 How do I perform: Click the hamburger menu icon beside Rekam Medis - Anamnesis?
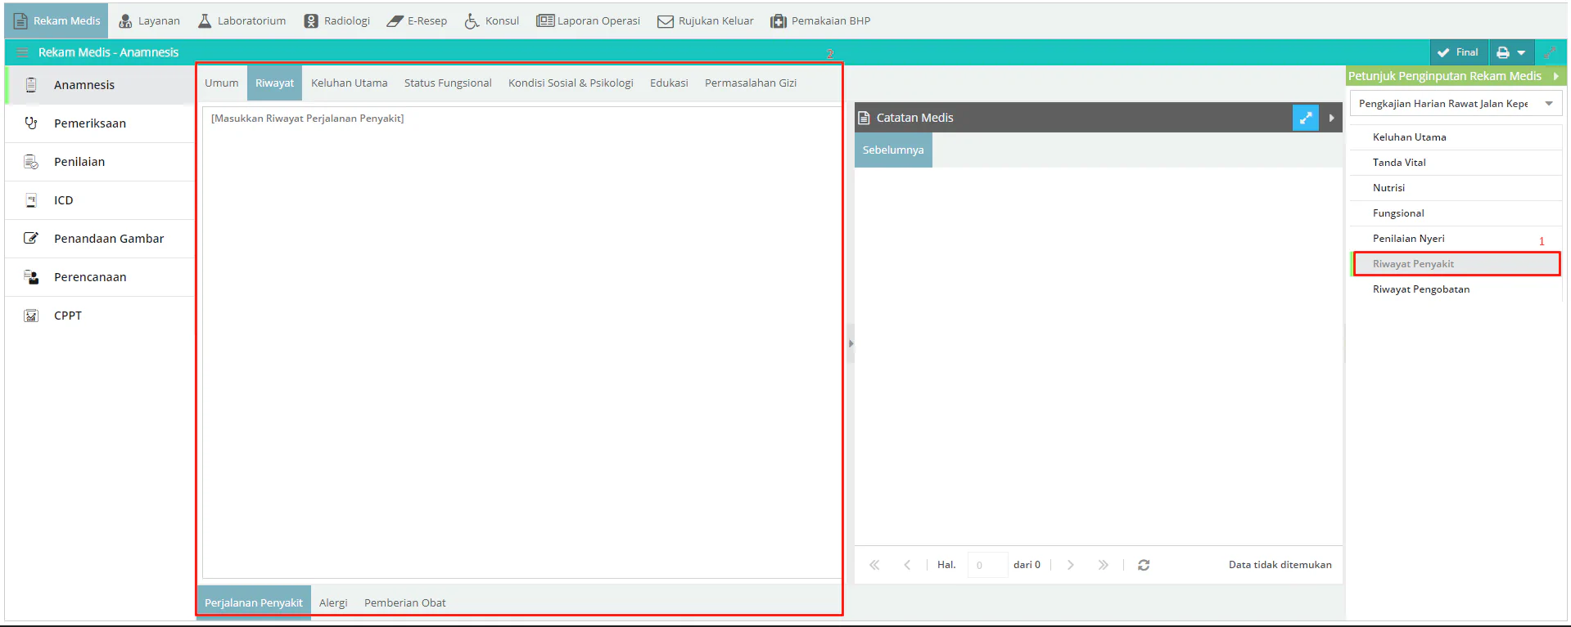(22, 52)
